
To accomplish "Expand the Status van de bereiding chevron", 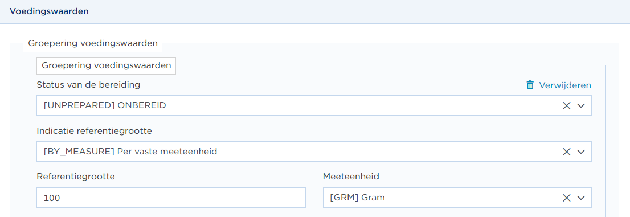I will pos(581,106).
